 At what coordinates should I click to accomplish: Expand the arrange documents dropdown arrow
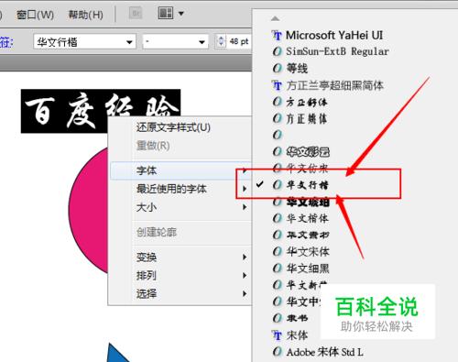(181, 14)
